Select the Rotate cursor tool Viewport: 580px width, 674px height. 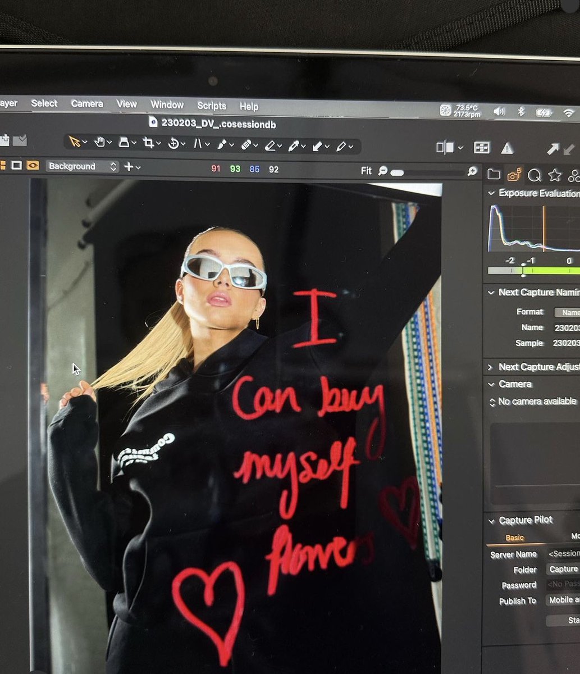click(173, 144)
